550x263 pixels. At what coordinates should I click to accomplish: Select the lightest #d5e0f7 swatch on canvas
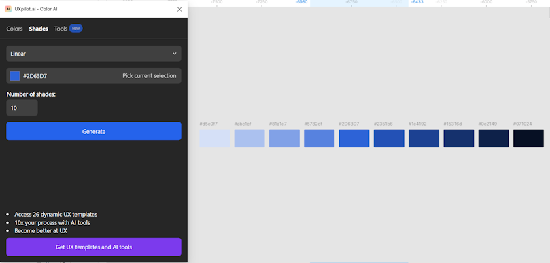[x=215, y=139]
